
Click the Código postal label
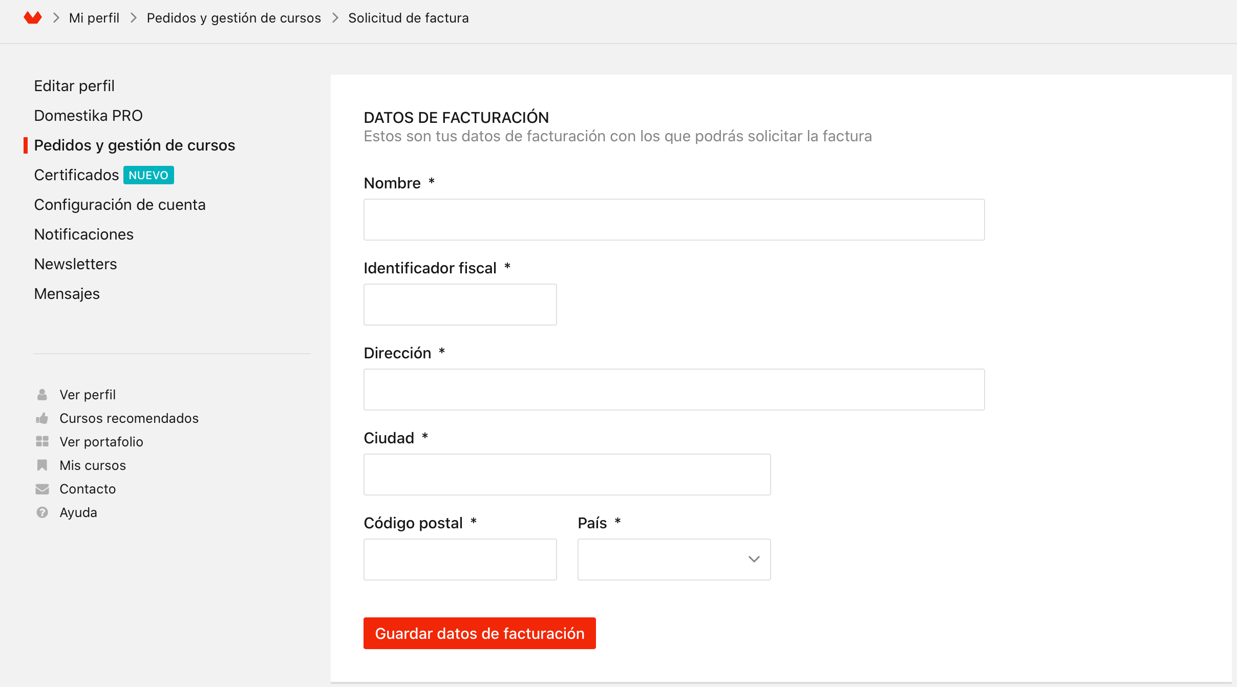pyautogui.click(x=413, y=523)
